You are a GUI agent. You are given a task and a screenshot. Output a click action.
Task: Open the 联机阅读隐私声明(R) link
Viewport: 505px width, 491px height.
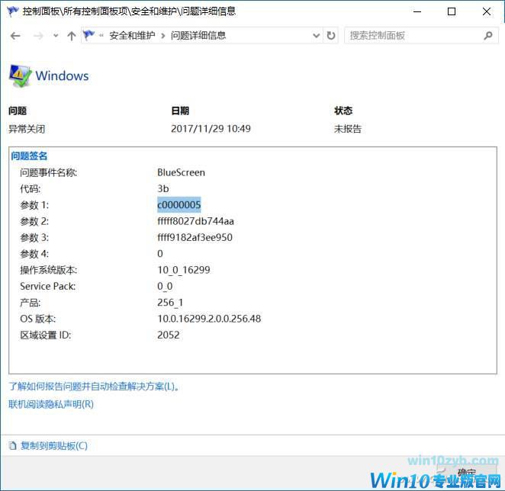tap(51, 404)
